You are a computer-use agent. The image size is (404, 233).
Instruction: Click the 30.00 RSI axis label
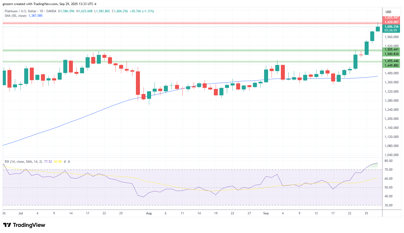coord(389,205)
